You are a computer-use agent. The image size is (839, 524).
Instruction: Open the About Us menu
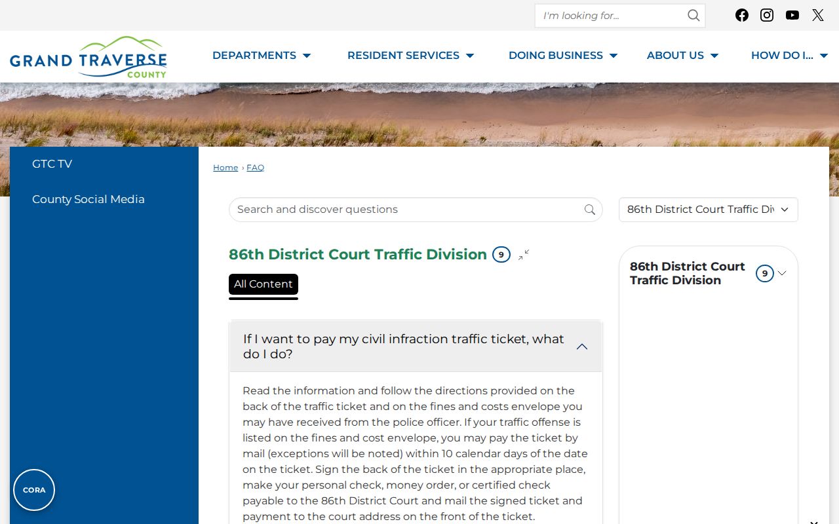[682, 56]
